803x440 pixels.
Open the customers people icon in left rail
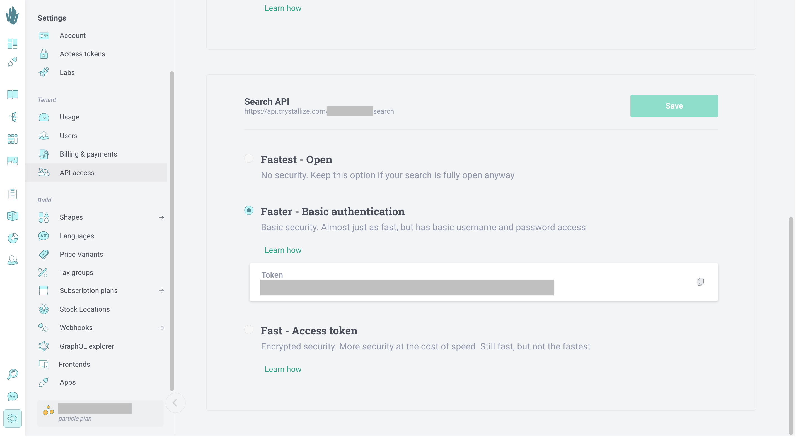click(13, 260)
